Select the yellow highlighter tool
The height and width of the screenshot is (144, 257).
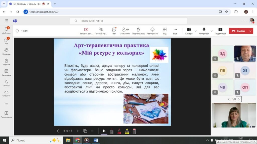pyautogui.click(x=127, y=131)
